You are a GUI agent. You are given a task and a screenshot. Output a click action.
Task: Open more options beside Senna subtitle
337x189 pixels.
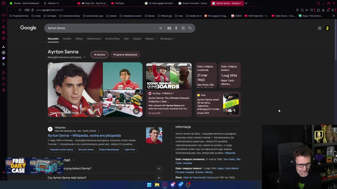[84, 57]
